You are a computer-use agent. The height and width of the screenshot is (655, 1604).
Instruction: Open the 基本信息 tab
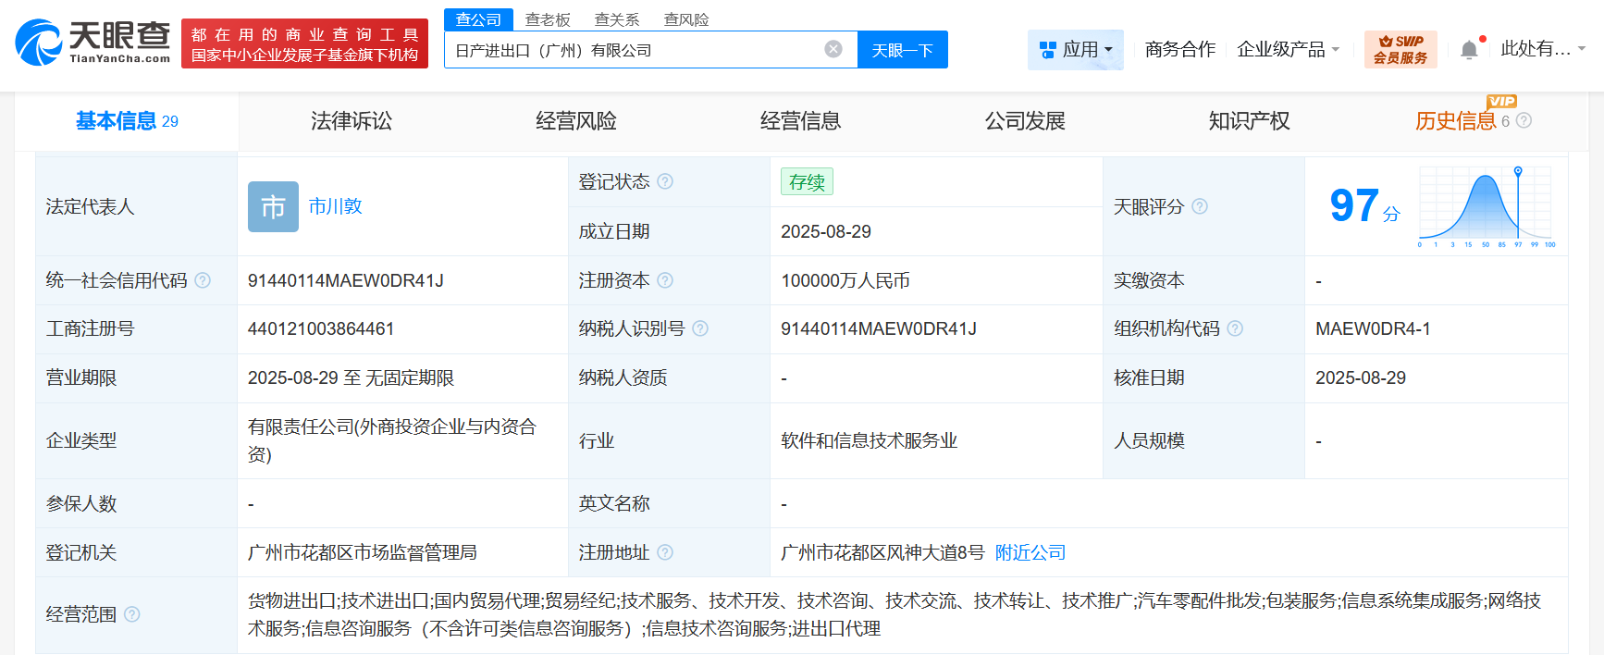(127, 121)
